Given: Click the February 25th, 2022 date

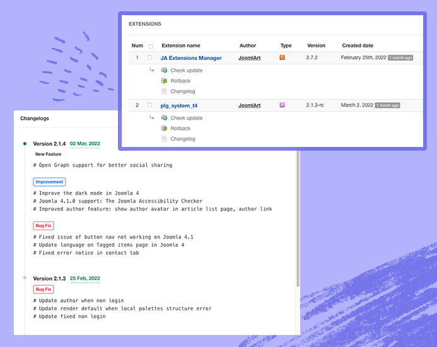Looking at the screenshot, I should coord(363,57).
